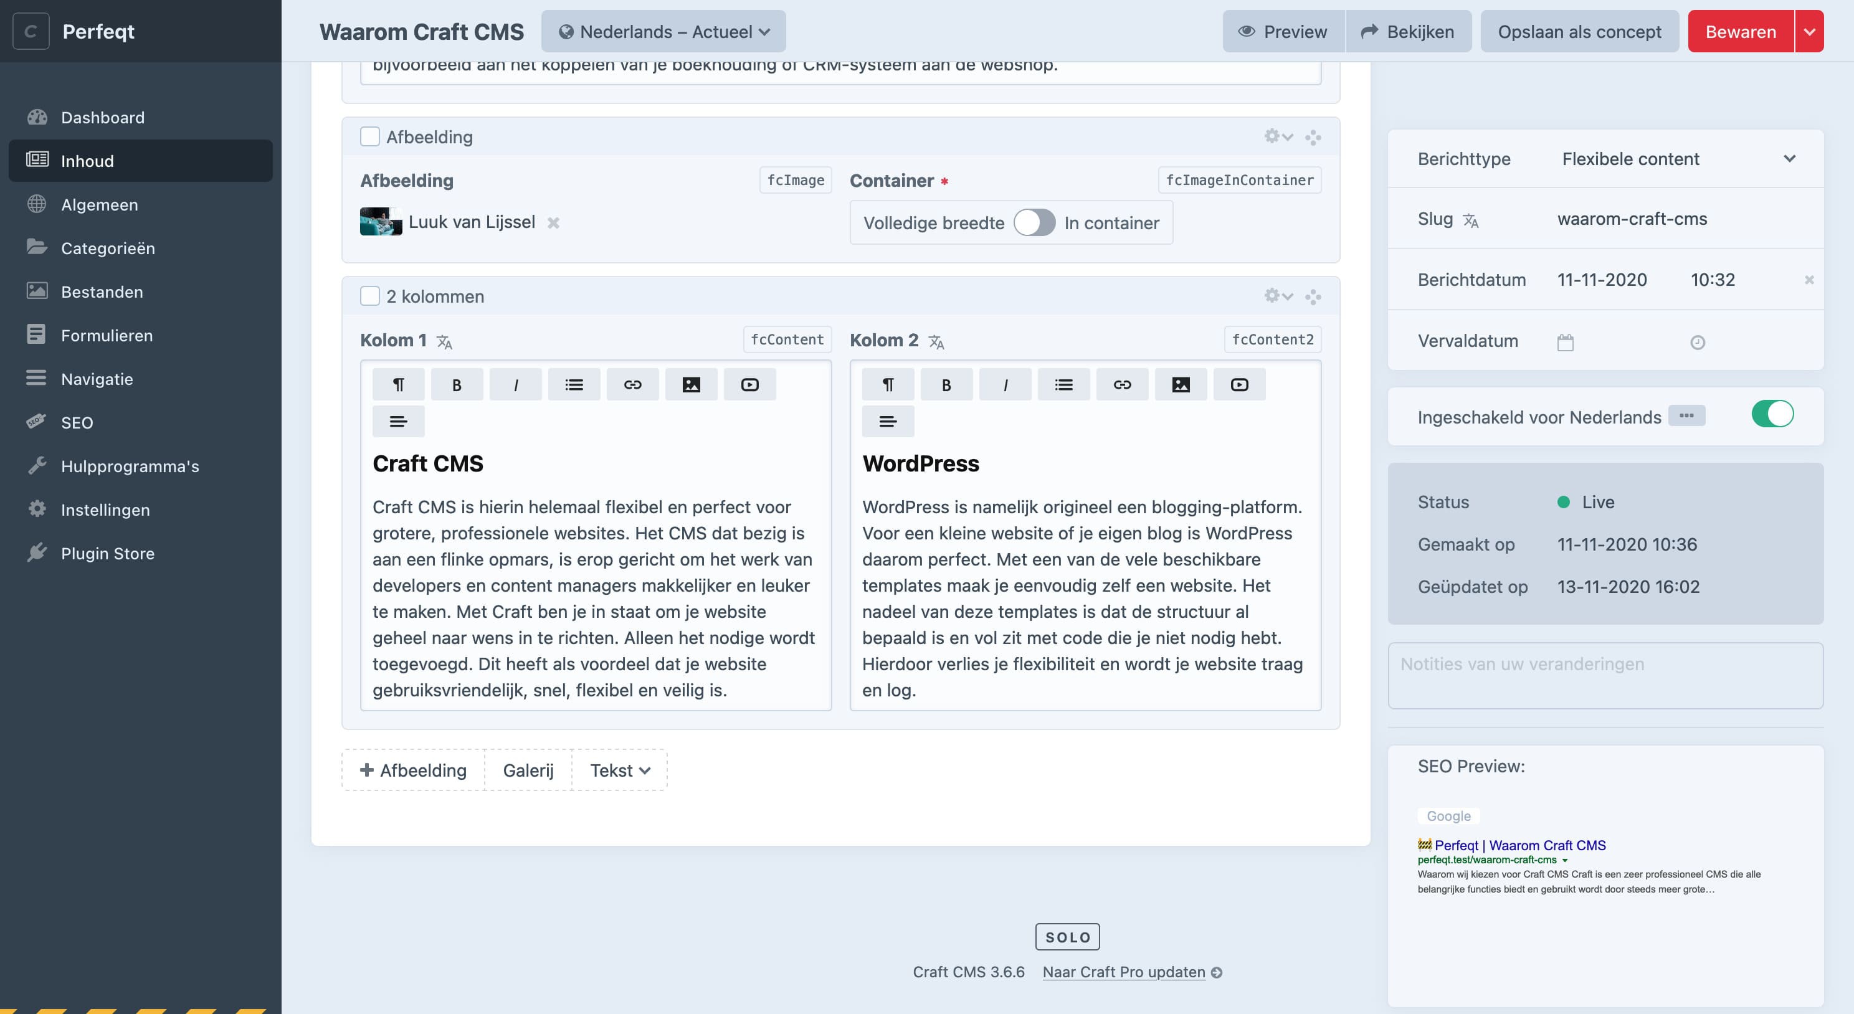Open Instellingen in sidebar
This screenshot has width=1854, height=1014.
(140, 509)
